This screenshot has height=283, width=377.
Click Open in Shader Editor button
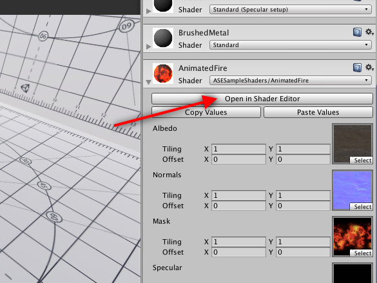pyautogui.click(x=262, y=99)
